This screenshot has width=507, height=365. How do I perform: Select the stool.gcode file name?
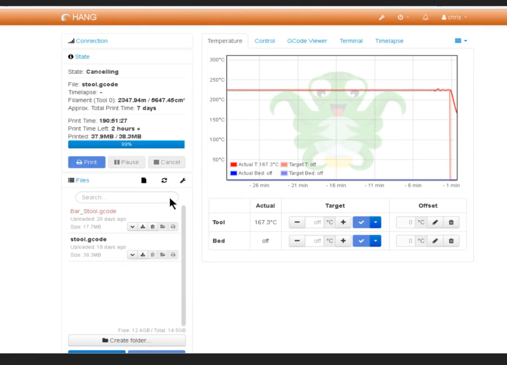[88, 239]
